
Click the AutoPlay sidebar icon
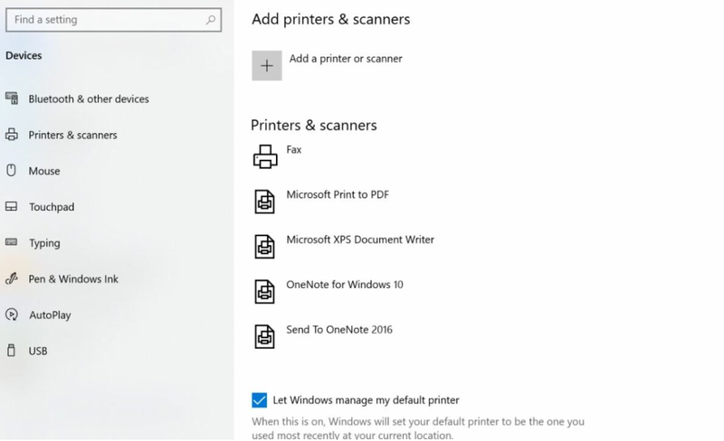(x=12, y=314)
